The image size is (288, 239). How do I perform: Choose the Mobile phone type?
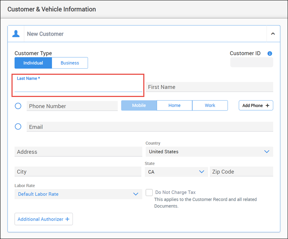click(x=139, y=106)
